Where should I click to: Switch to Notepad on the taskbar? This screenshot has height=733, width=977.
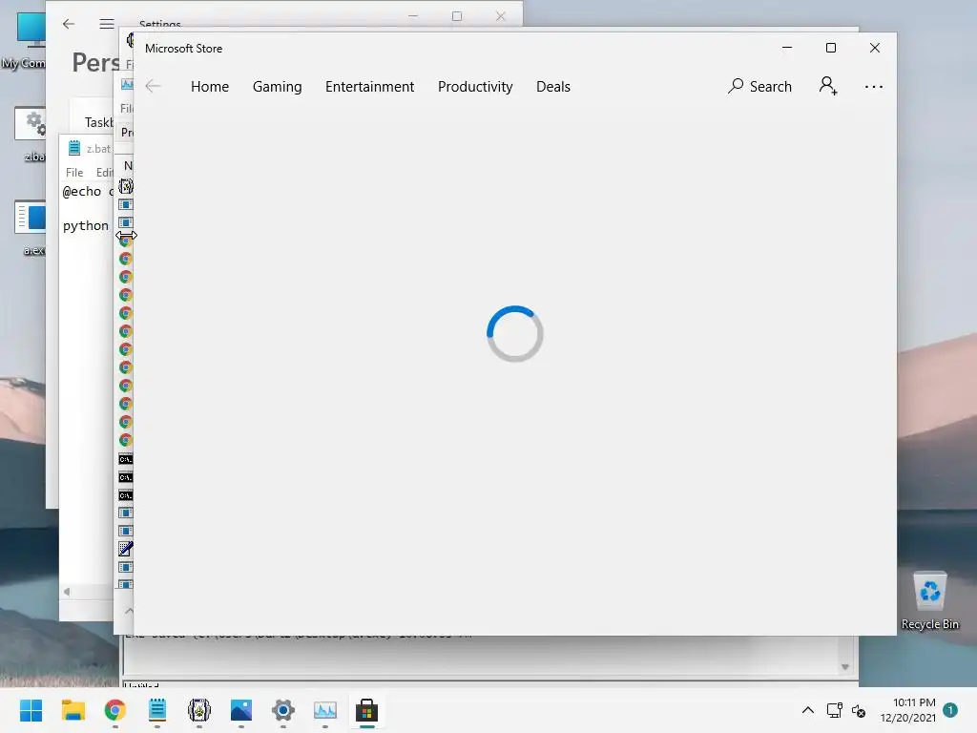[157, 710]
